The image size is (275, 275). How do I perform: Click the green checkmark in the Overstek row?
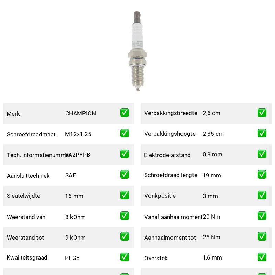tap(262, 257)
